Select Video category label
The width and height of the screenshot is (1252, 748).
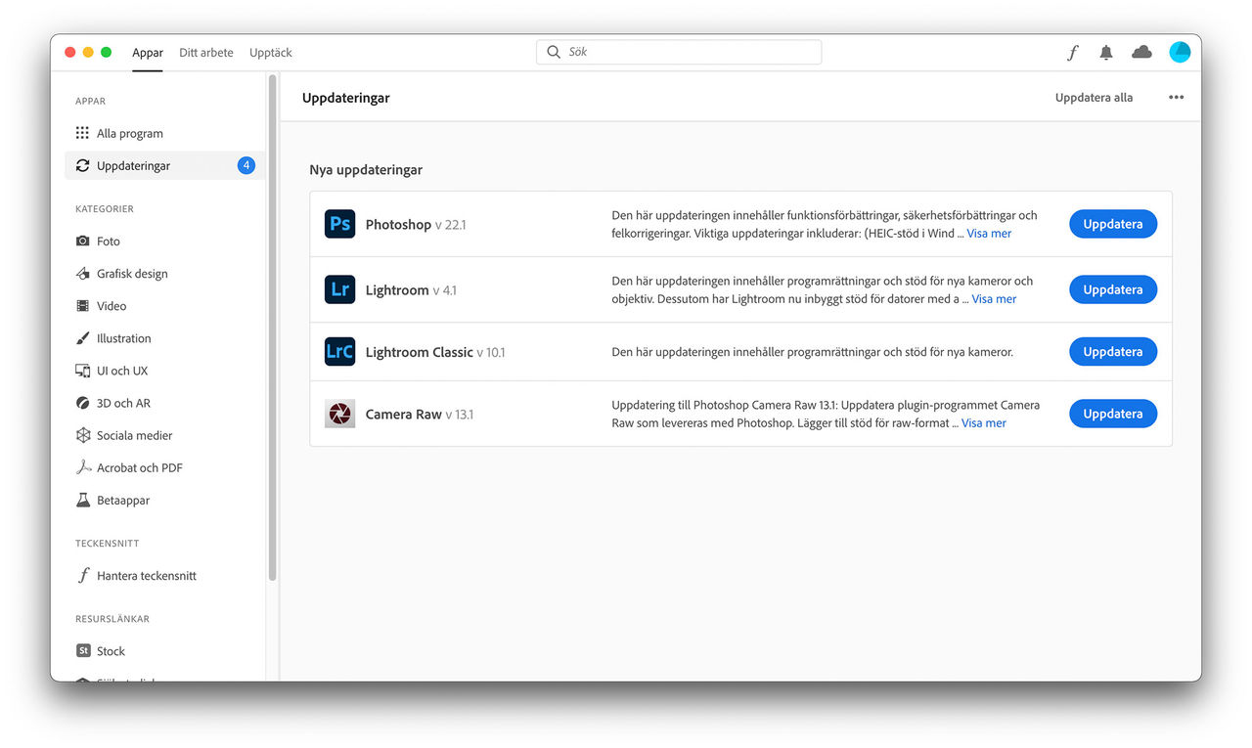click(x=112, y=306)
